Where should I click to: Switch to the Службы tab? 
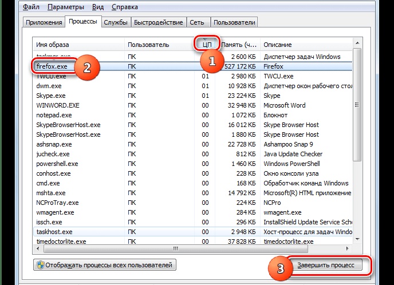116,22
